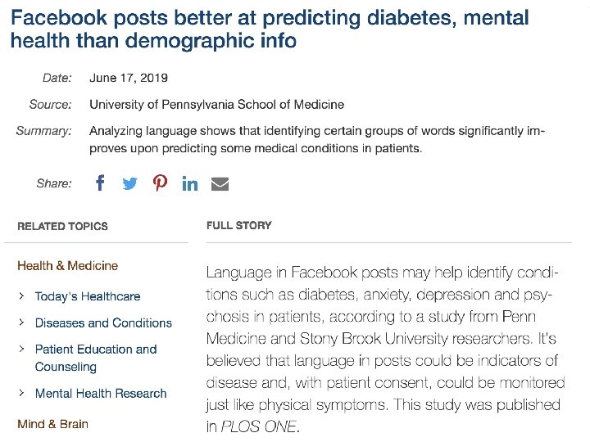Share the article on LinkedIn

click(189, 184)
